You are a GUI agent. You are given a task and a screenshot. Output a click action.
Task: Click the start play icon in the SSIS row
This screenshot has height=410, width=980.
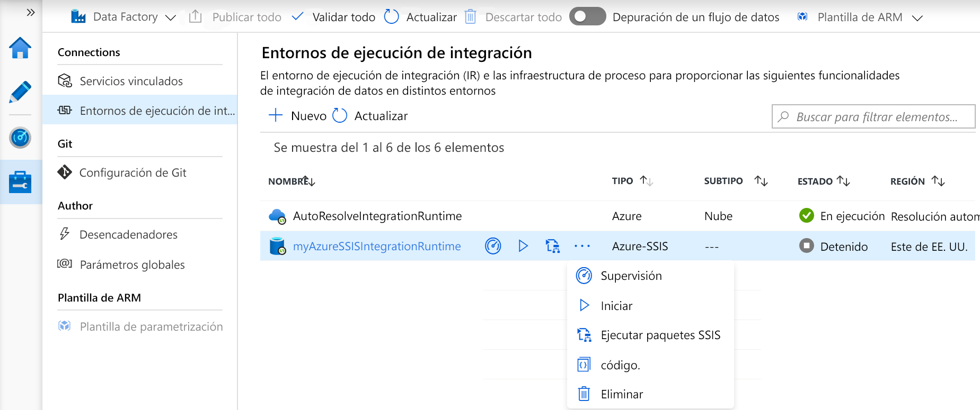pyautogui.click(x=523, y=246)
